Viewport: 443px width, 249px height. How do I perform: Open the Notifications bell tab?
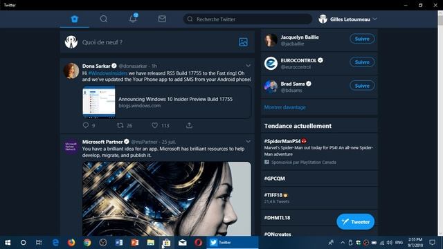click(x=133, y=19)
